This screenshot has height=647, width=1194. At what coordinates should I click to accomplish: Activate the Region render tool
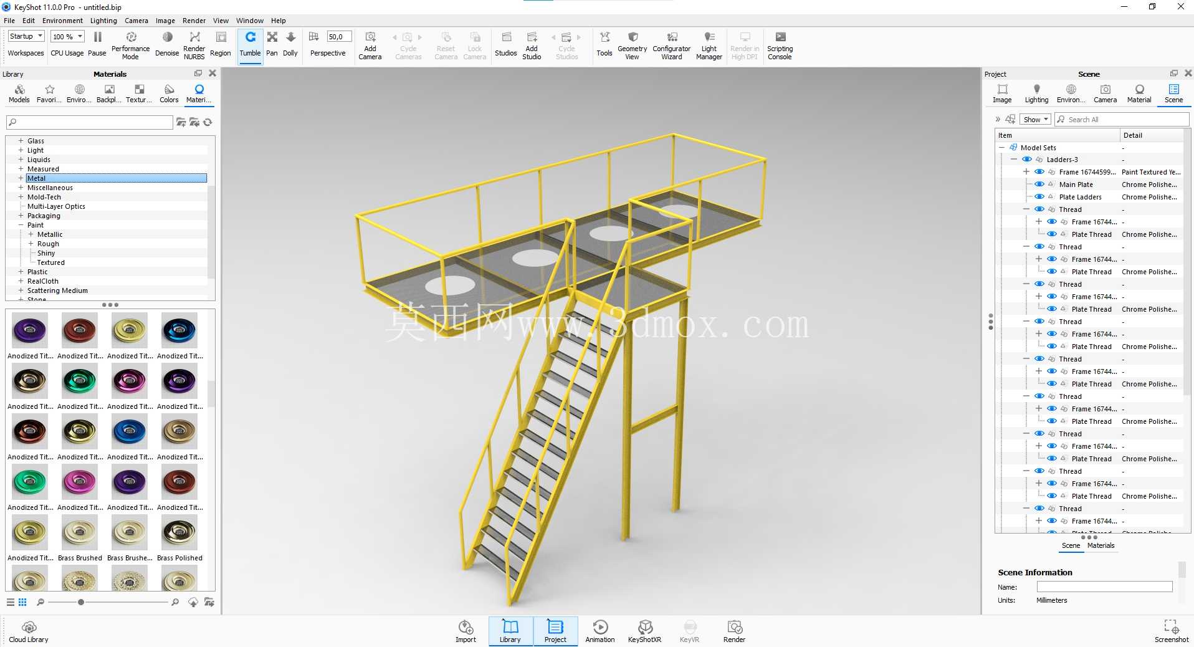(x=221, y=44)
